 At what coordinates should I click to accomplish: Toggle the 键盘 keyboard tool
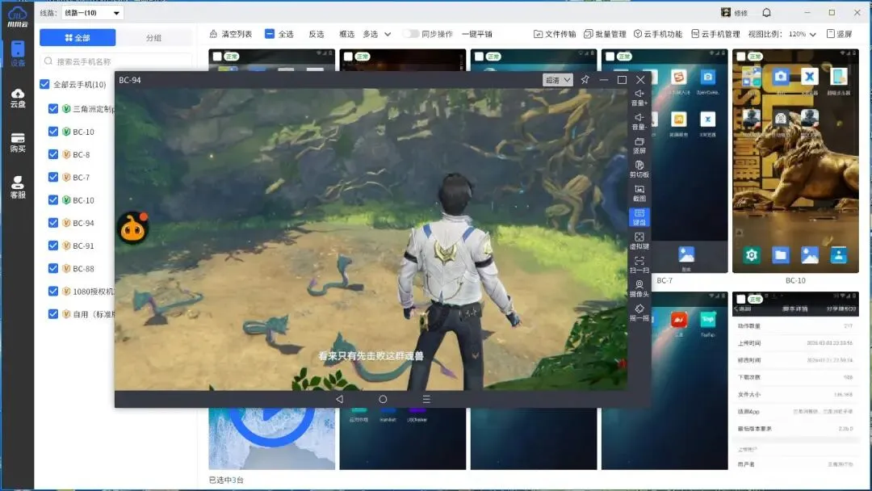click(x=639, y=217)
